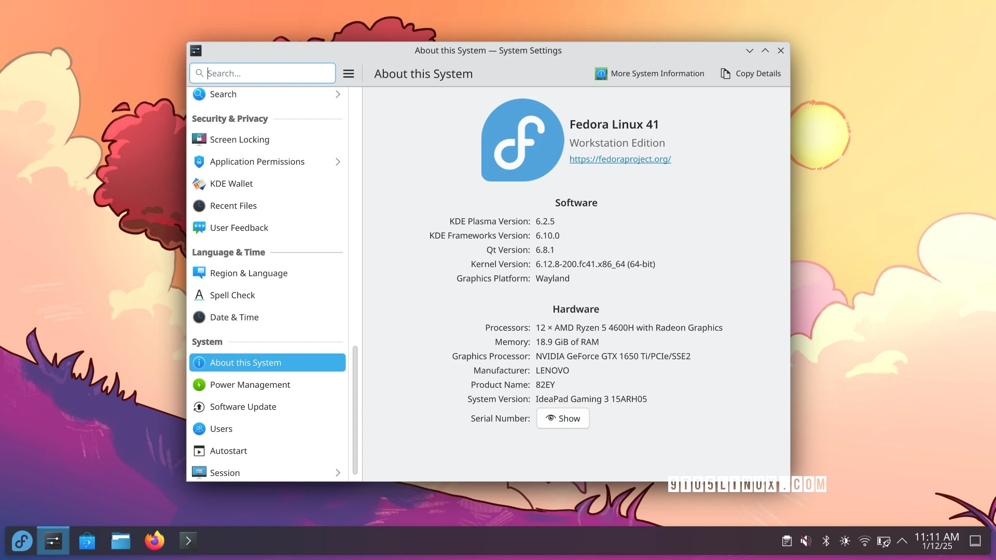Open the hamburger menu beside search
Viewport: 996px width, 560px height.
click(x=349, y=74)
